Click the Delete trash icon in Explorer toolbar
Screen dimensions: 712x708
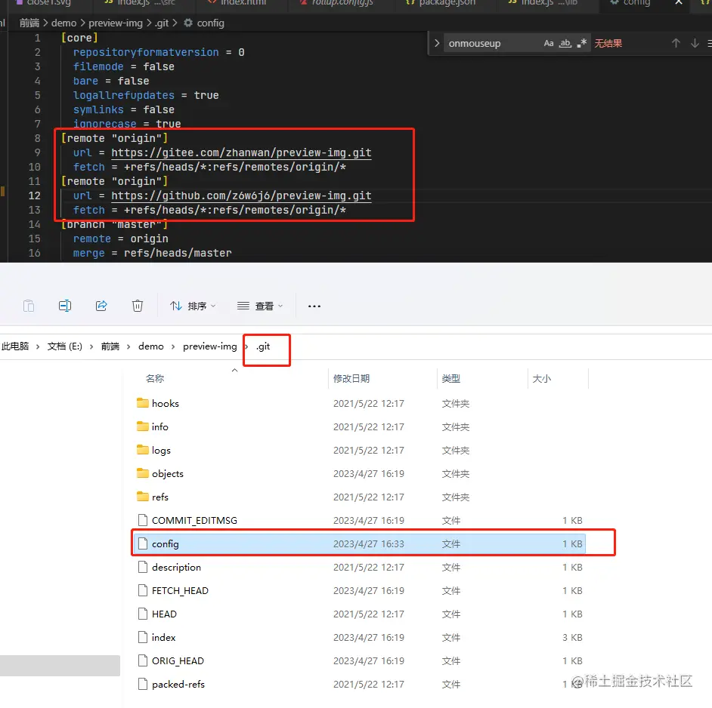138,306
